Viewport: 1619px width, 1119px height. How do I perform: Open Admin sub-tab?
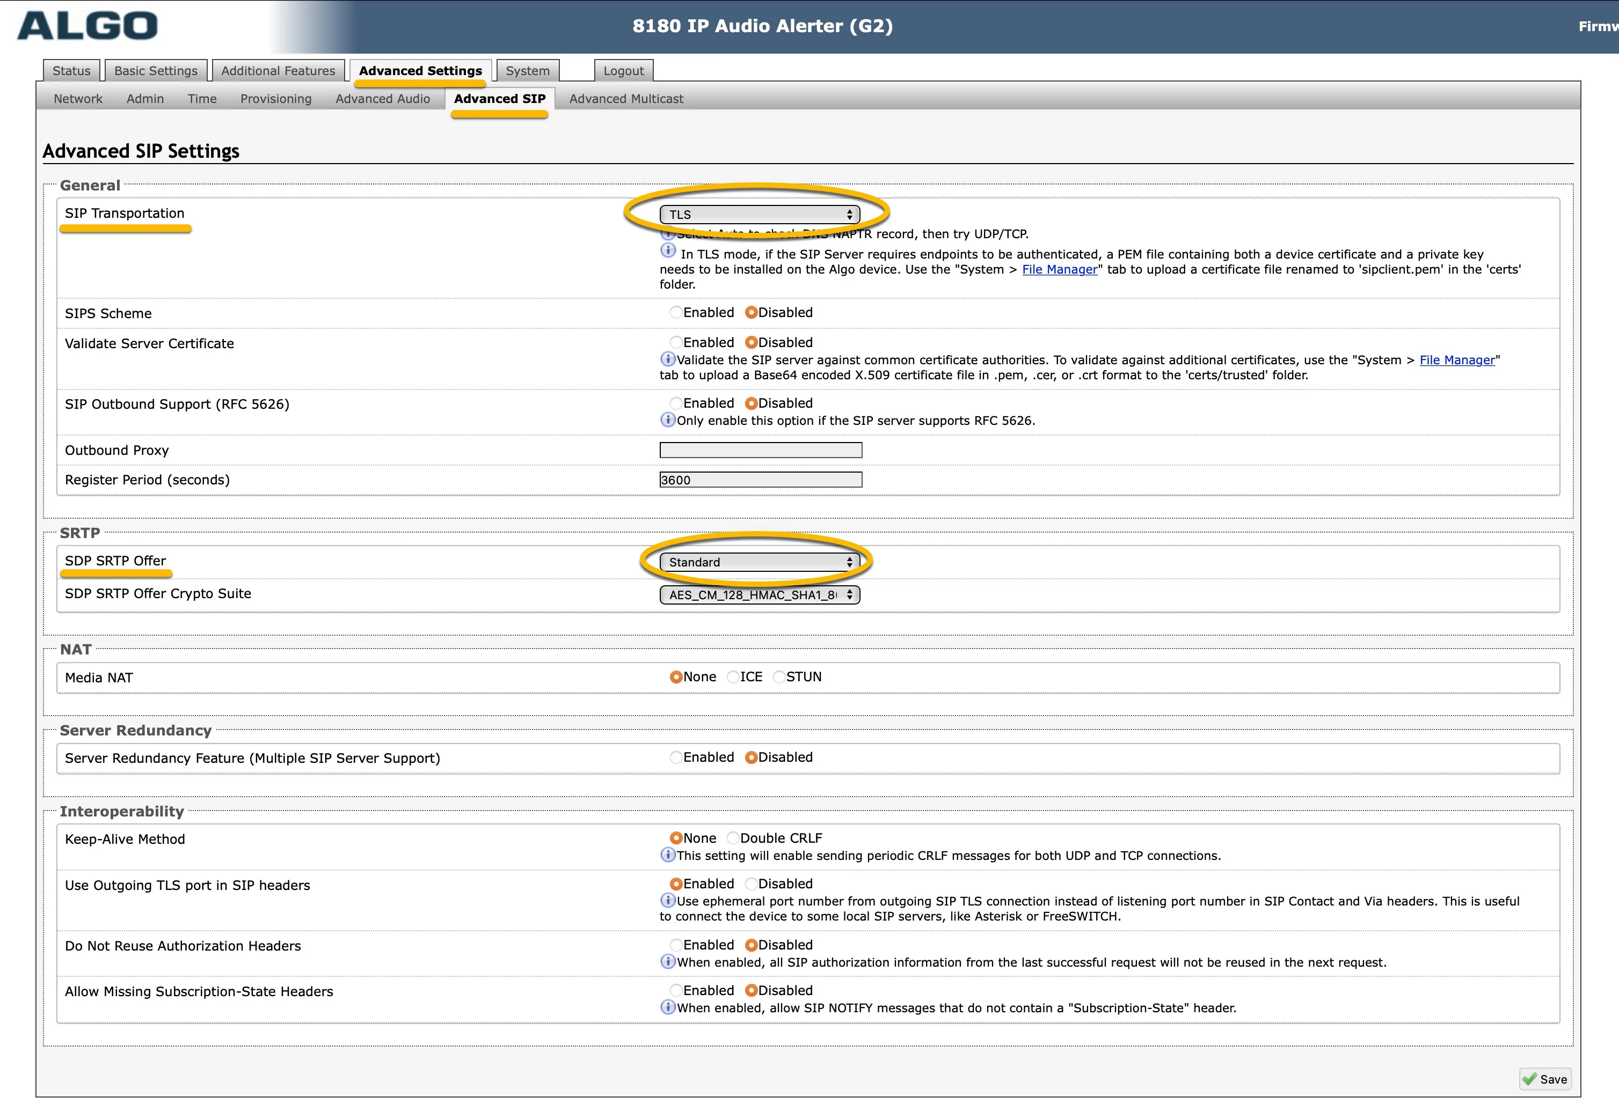pyautogui.click(x=145, y=99)
